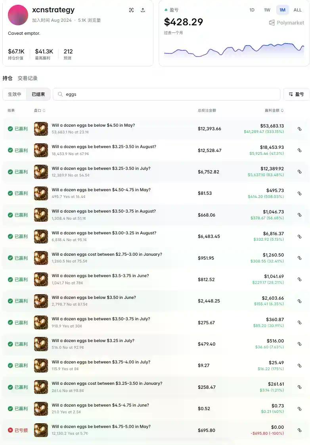
Task: Click green win check icon for $3.50-3.75 July row
Action: tap(10, 322)
